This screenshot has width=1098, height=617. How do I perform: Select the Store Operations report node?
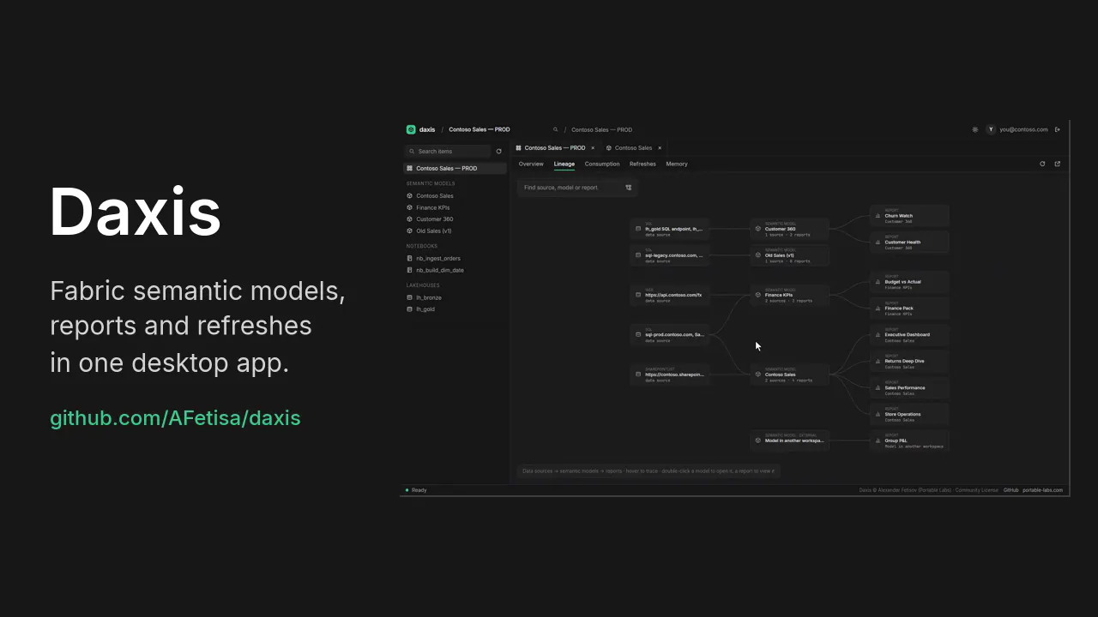(x=909, y=415)
